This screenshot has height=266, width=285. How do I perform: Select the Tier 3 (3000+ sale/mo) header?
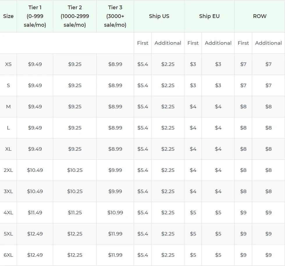(x=115, y=16)
